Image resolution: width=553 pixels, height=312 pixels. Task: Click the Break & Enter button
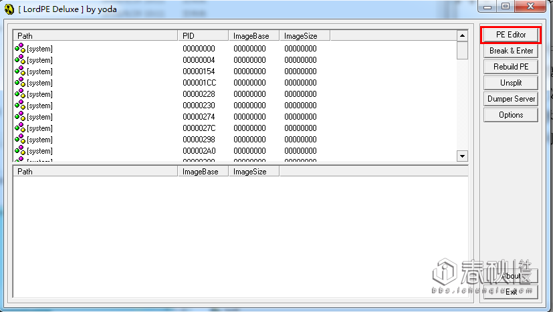(511, 51)
